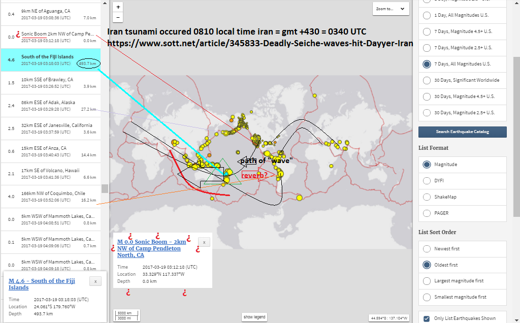The width and height of the screenshot is (520, 323).
Task: Click the map coordinates readout
Action: 389,318
